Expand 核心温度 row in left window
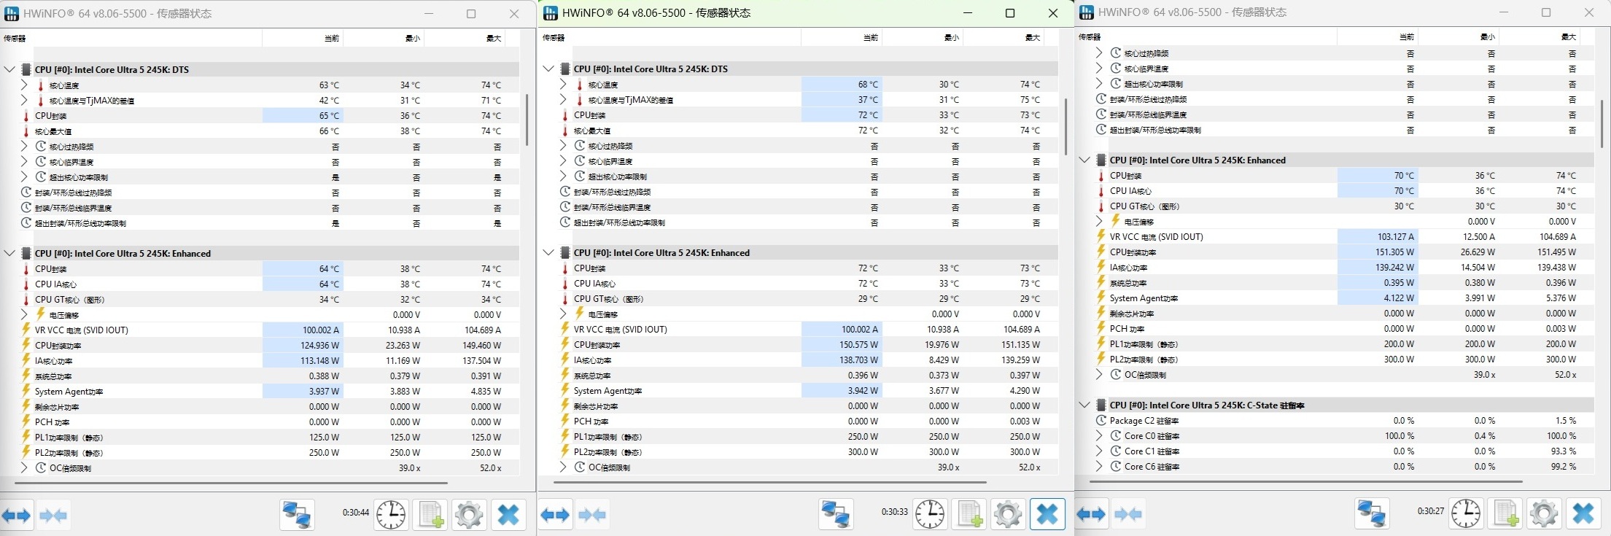The image size is (1611, 536). [24, 85]
